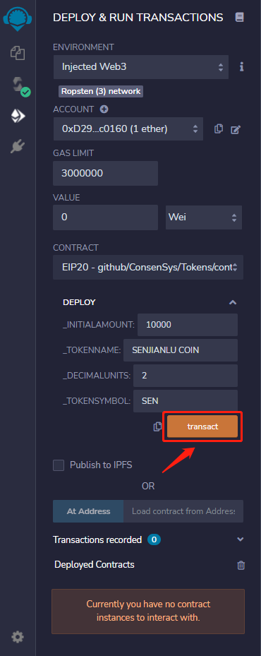261x656 pixels.
Task: Copy the account address to clipboard
Action: pyautogui.click(x=219, y=129)
